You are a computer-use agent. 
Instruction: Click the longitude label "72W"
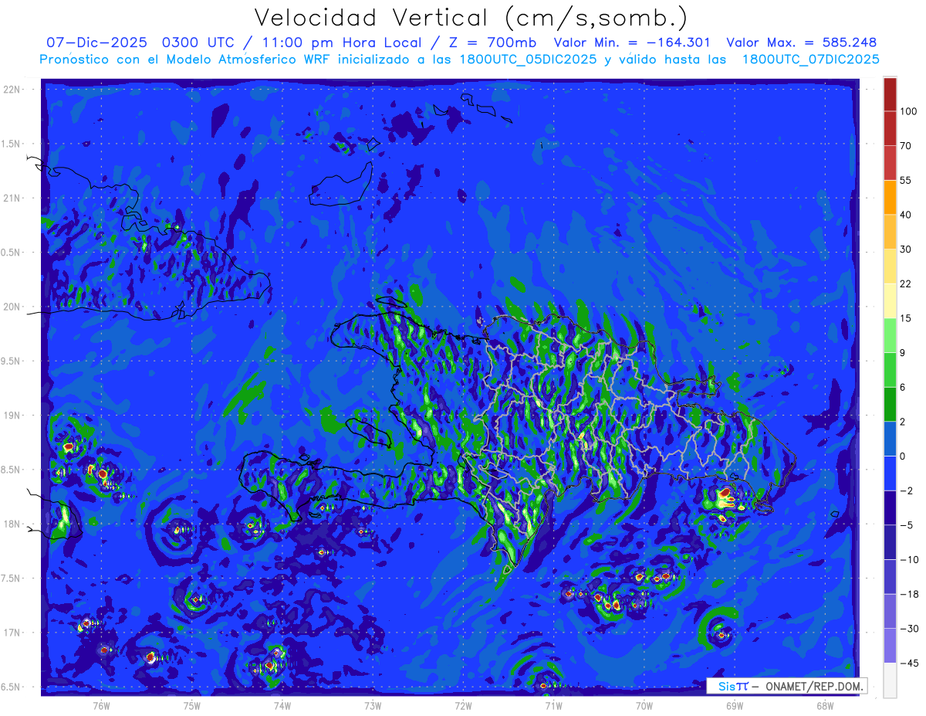463,706
